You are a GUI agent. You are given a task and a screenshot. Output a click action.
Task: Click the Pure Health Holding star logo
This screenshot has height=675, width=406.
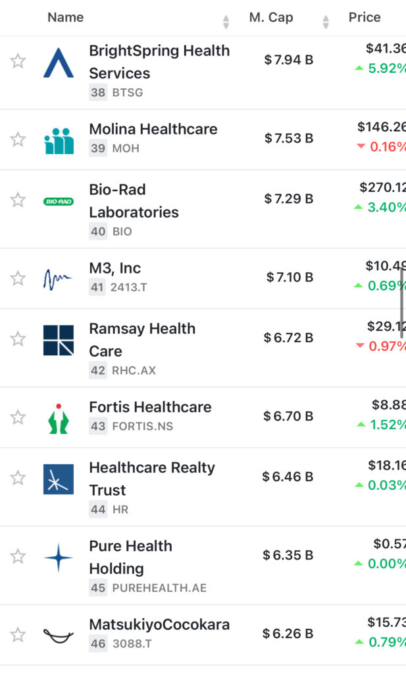click(x=59, y=558)
